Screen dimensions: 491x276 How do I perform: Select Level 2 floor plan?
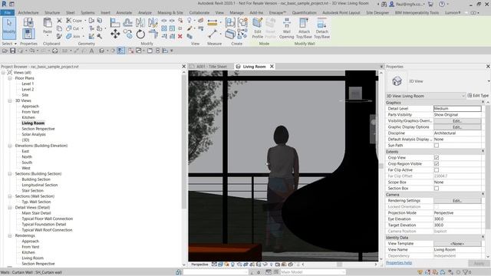point(28,90)
